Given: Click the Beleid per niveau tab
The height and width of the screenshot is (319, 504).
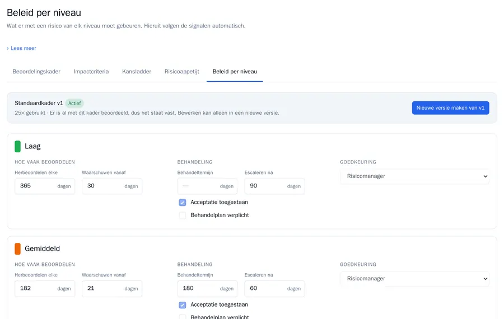Looking at the screenshot, I should point(235,72).
